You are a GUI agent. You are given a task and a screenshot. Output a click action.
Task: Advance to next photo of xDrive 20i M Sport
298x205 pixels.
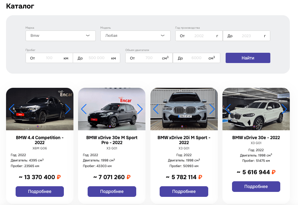pyautogui.click(x=212, y=109)
